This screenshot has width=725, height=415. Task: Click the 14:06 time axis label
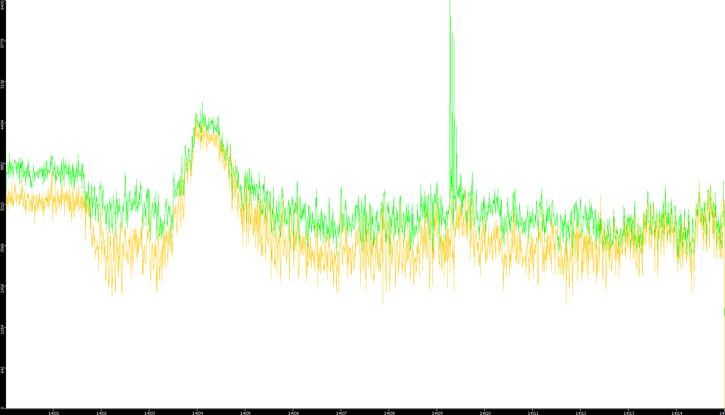coord(293,413)
